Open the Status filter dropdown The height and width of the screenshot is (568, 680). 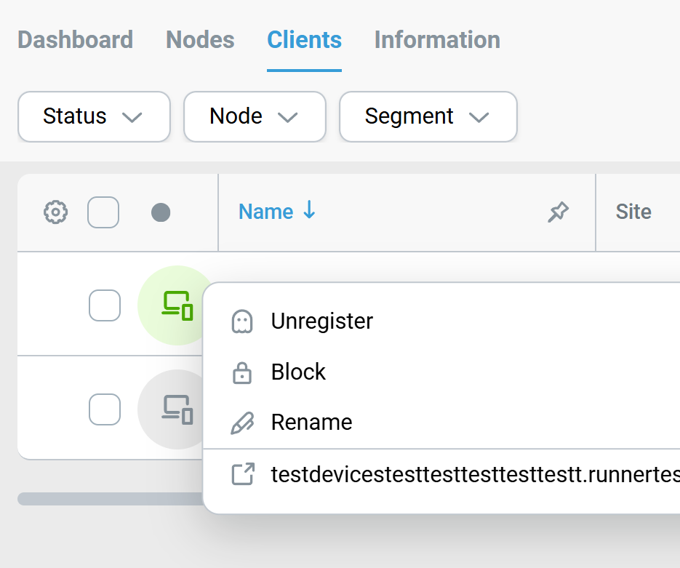tap(93, 116)
